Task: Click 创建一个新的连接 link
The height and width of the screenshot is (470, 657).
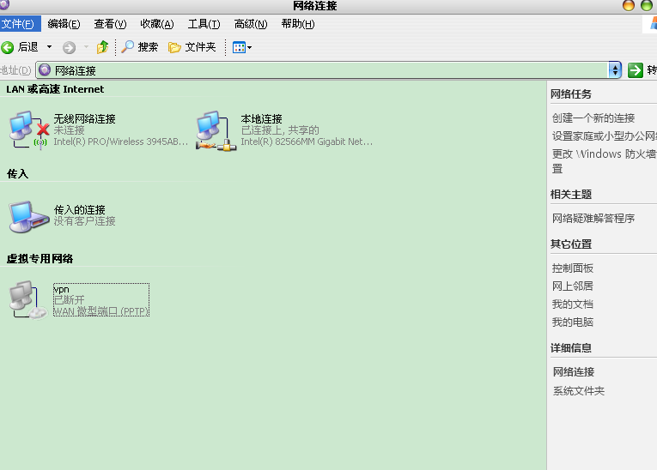Action: (x=593, y=118)
